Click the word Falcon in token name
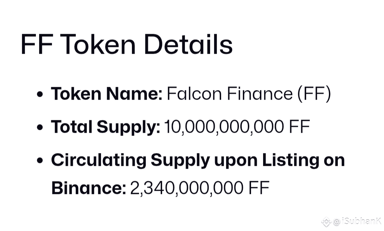Screen dimensions: 384x231 coord(194,94)
